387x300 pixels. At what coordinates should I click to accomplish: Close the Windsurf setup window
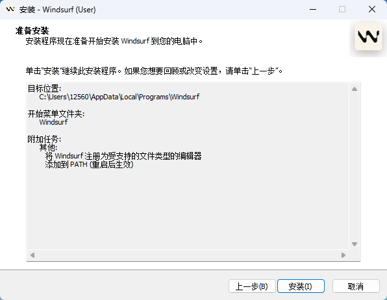pos(372,9)
